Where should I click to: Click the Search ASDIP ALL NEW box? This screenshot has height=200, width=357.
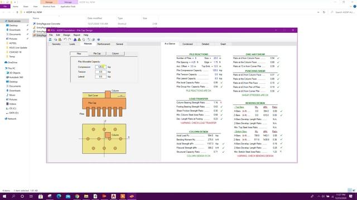pos(344,12)
